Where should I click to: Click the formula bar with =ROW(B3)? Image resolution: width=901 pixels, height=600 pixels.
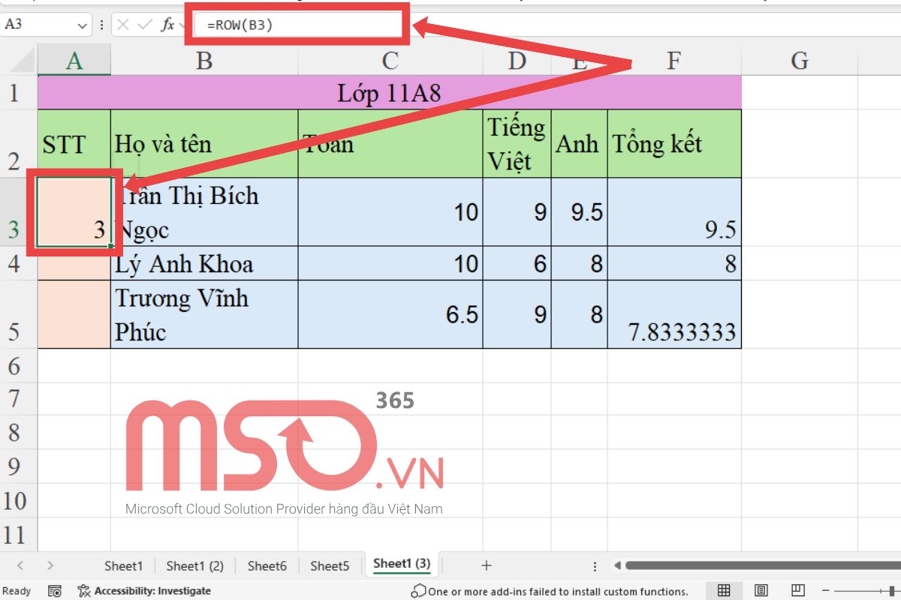298,25
